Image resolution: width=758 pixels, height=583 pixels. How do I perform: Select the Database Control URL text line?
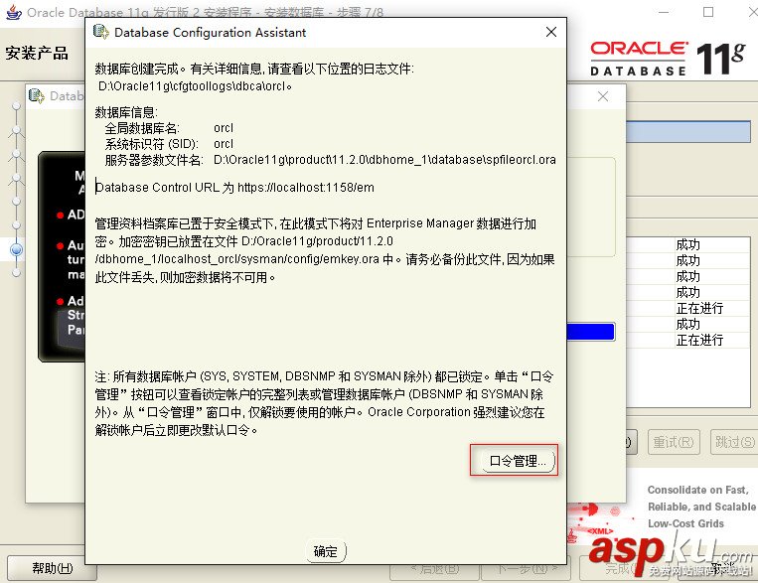click(234, 187)
